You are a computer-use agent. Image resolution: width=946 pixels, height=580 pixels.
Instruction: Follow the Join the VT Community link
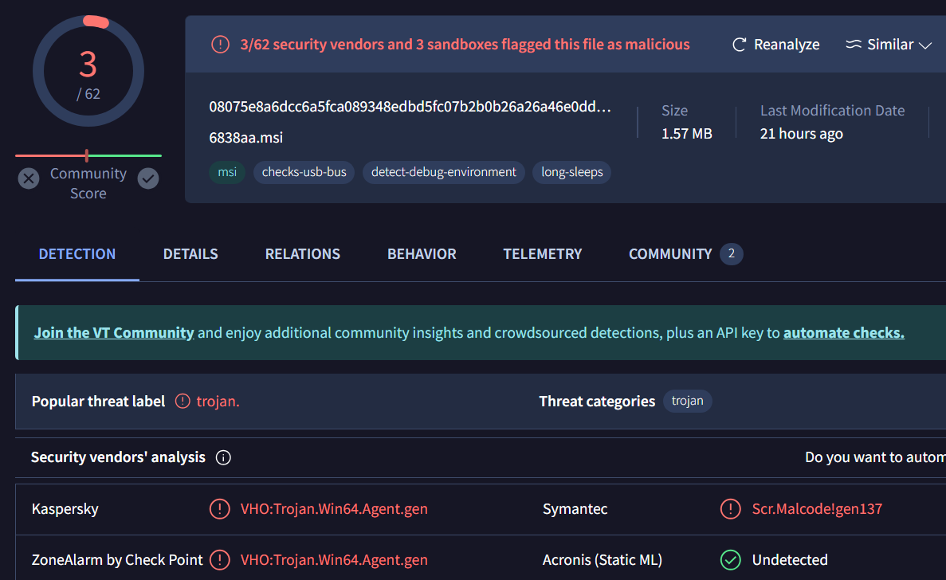point(114,333)
